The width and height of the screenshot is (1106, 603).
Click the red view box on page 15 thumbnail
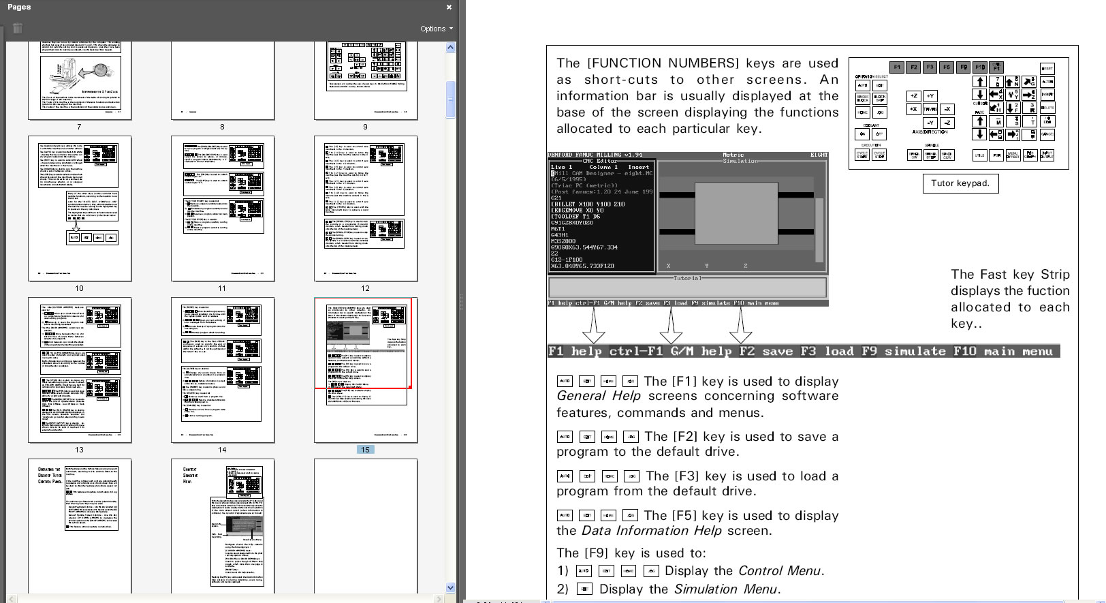point(363,343)
